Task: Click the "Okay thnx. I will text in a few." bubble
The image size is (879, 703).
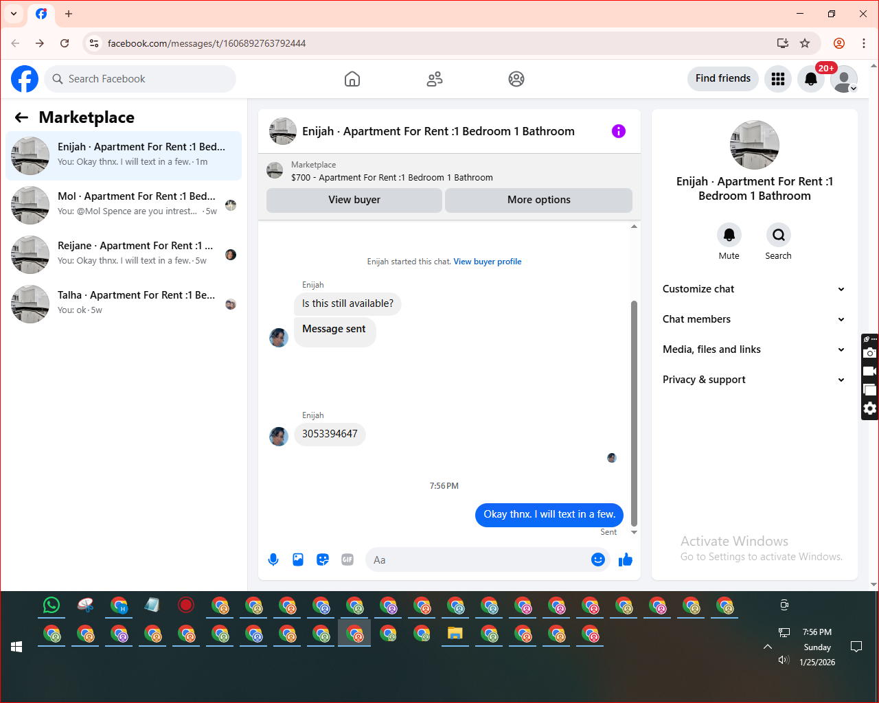Action: click(x=549, y=514)
